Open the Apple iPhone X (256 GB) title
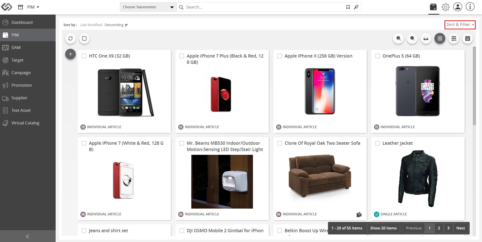This screenshot has width=482, height=242. click(x=318, y=56)
